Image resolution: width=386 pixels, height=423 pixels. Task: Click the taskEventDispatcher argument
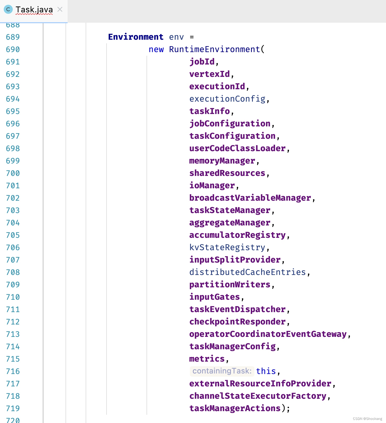point(238,310)
